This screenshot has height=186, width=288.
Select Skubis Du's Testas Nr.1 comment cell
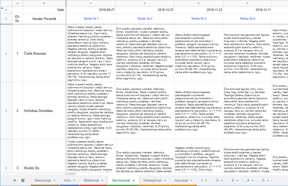click(x=91, y=156)
